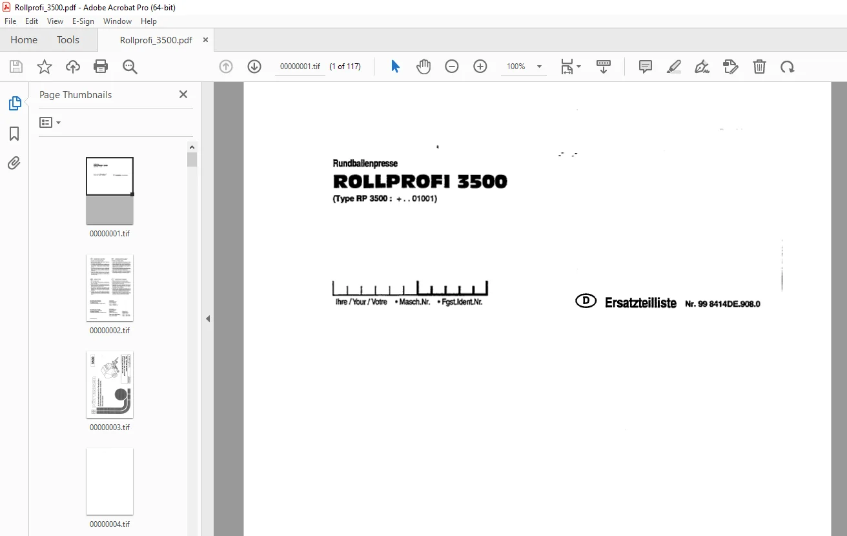The image size is (847, 536).
Task: Select thumbnail of page 00000004.tif
Action: (110, 481)
